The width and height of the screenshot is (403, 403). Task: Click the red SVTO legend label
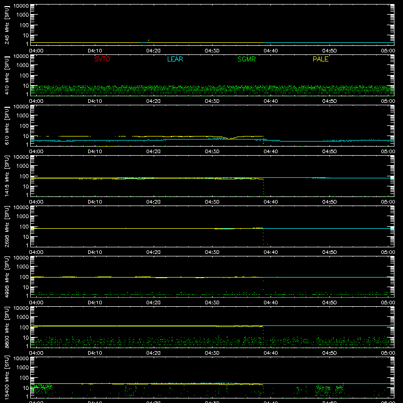(x=102, y=59)
